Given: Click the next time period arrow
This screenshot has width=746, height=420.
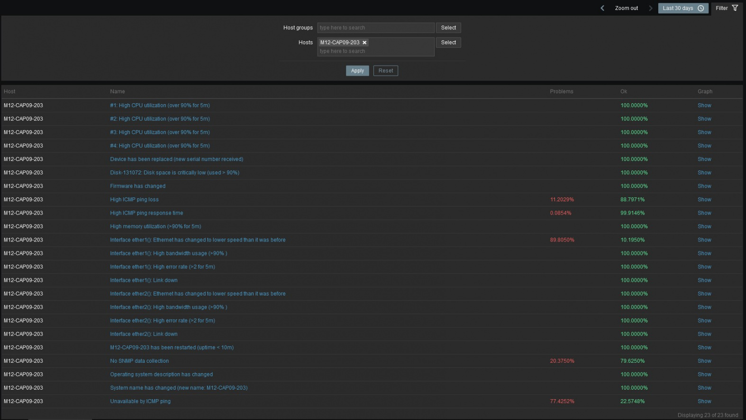Looking at the screenshot, I should (650, 8).
